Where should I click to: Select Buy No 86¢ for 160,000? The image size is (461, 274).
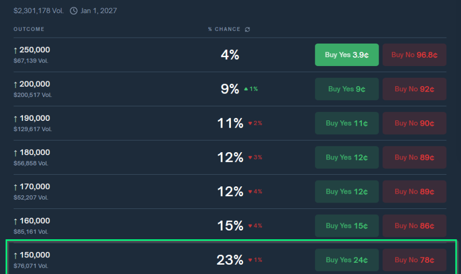click(x=414, y=226)
